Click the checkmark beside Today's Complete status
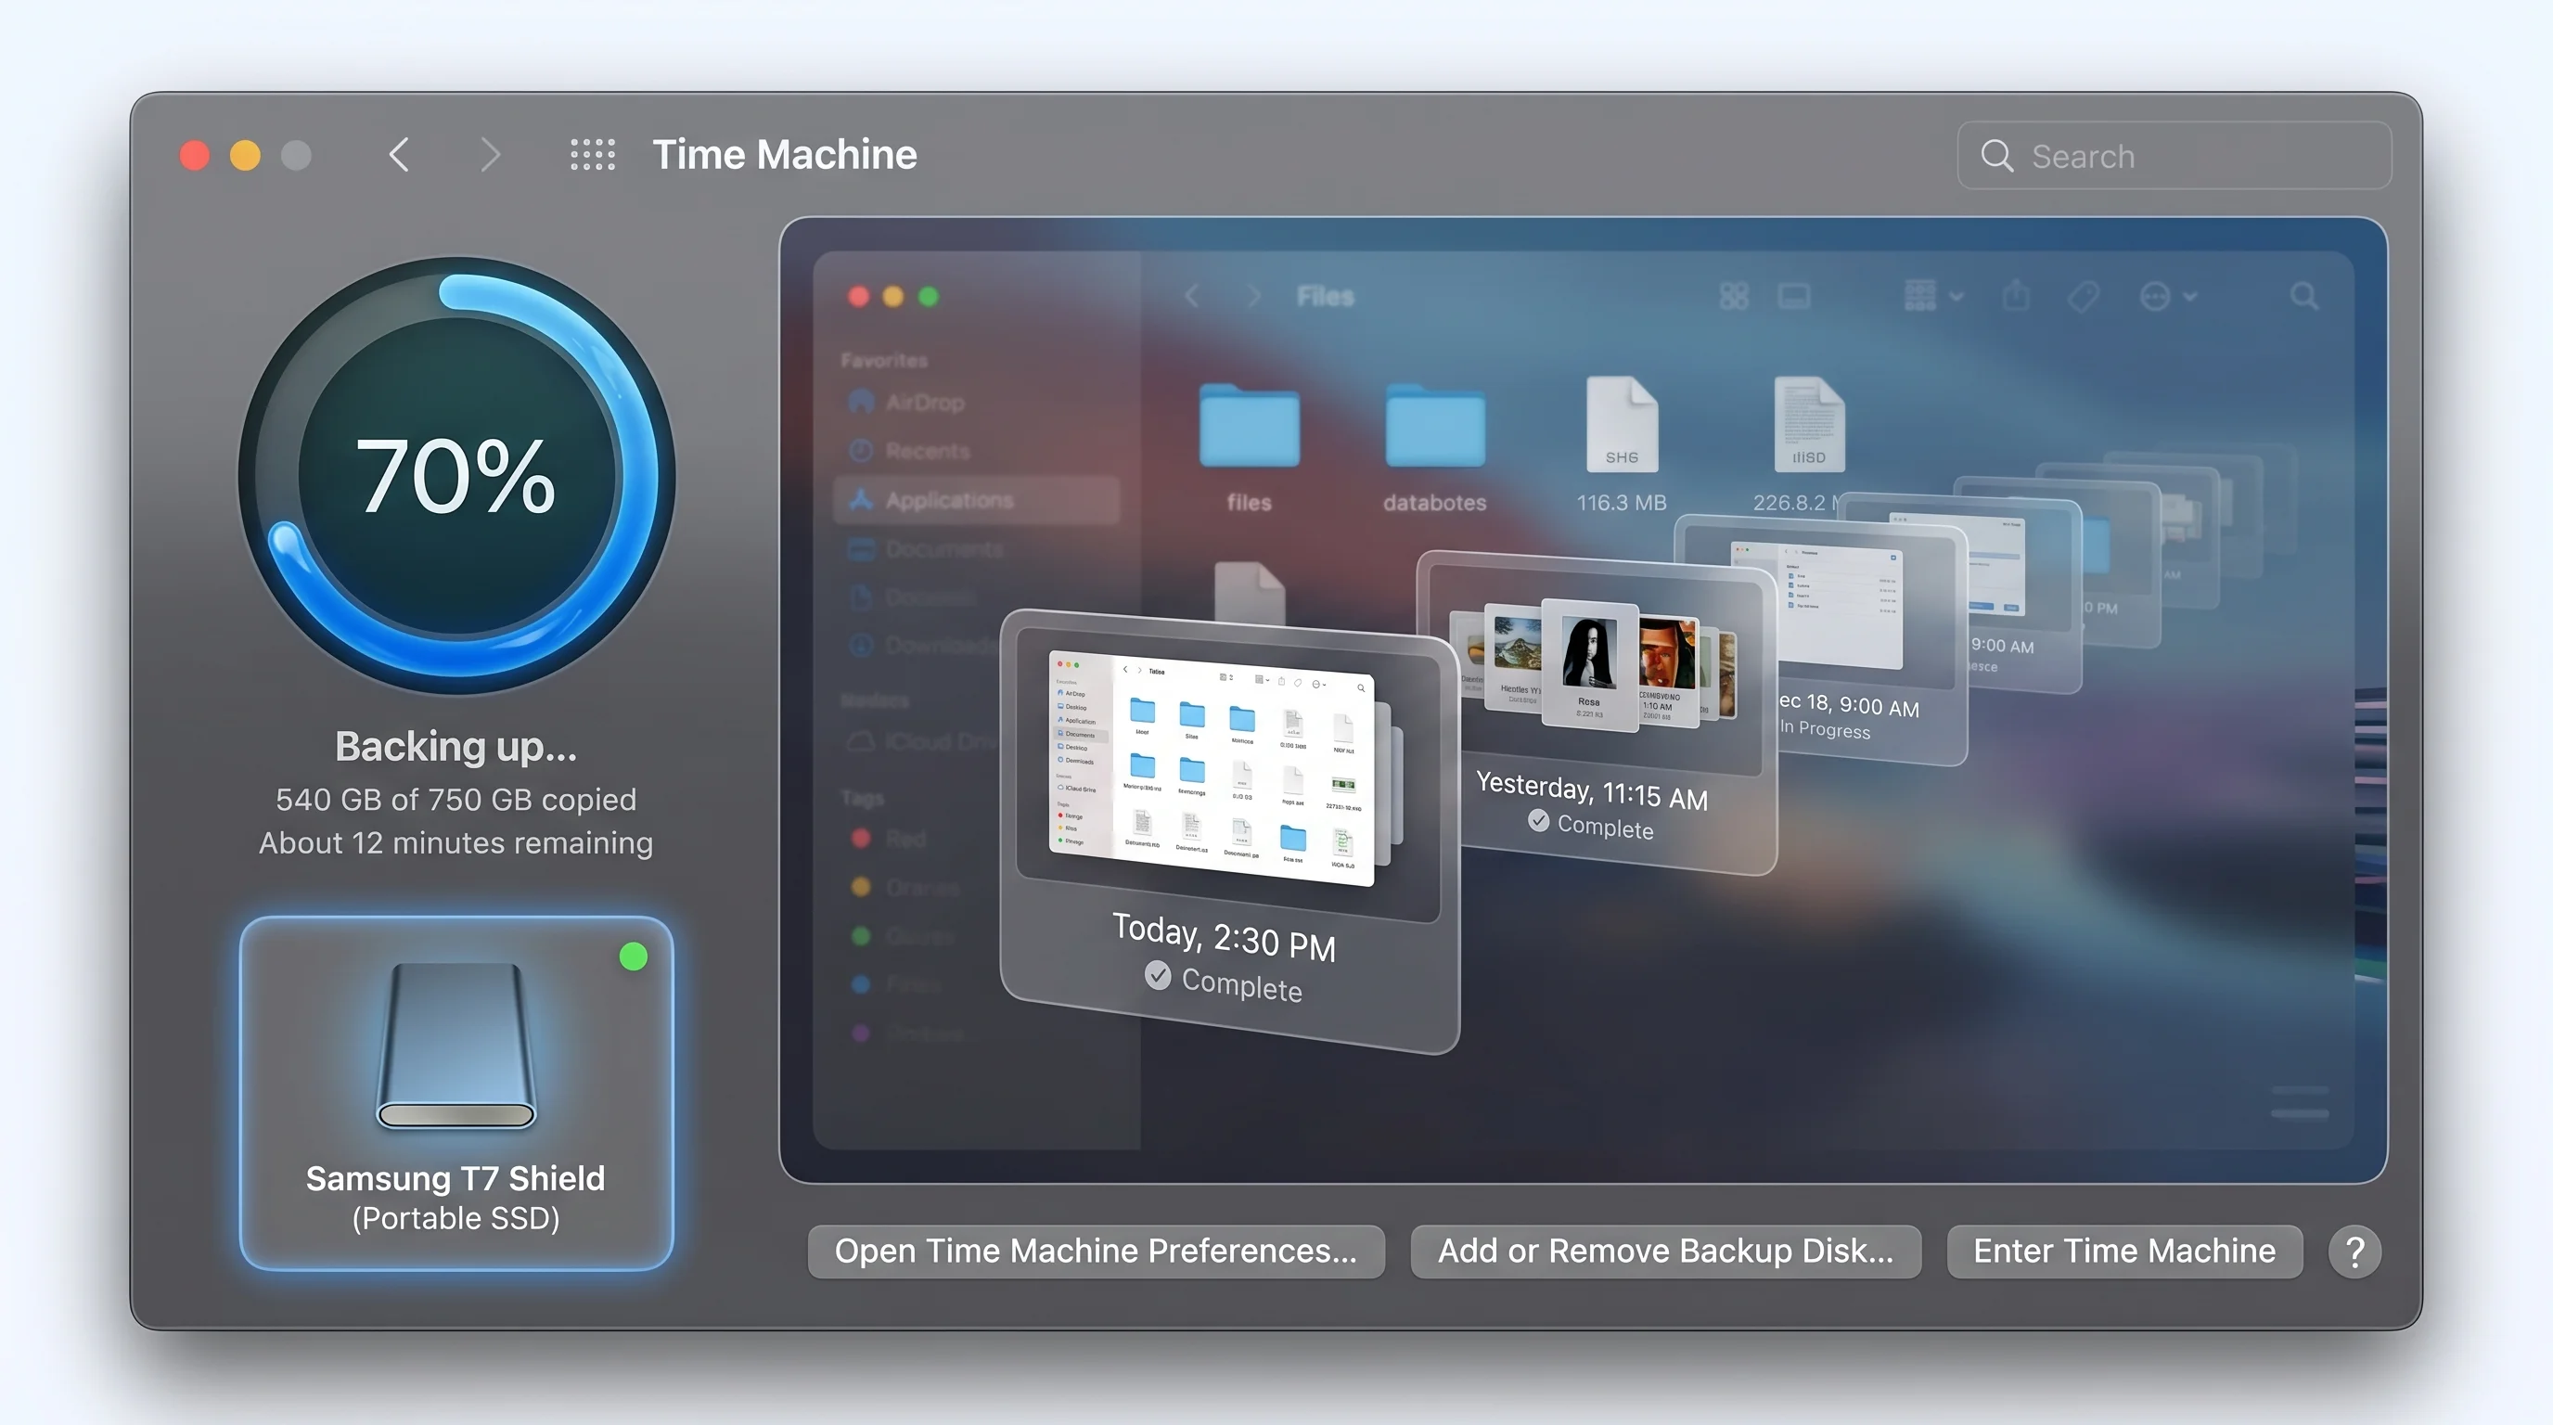 [1158, 976]
